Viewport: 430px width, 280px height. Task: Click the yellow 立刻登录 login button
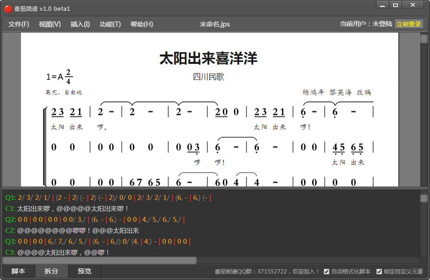(x=409, y=24)
